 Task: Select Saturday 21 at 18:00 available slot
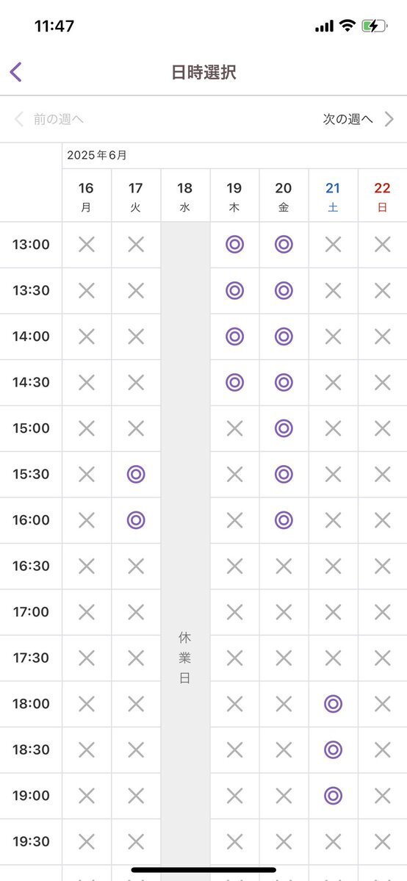[334, 703]
